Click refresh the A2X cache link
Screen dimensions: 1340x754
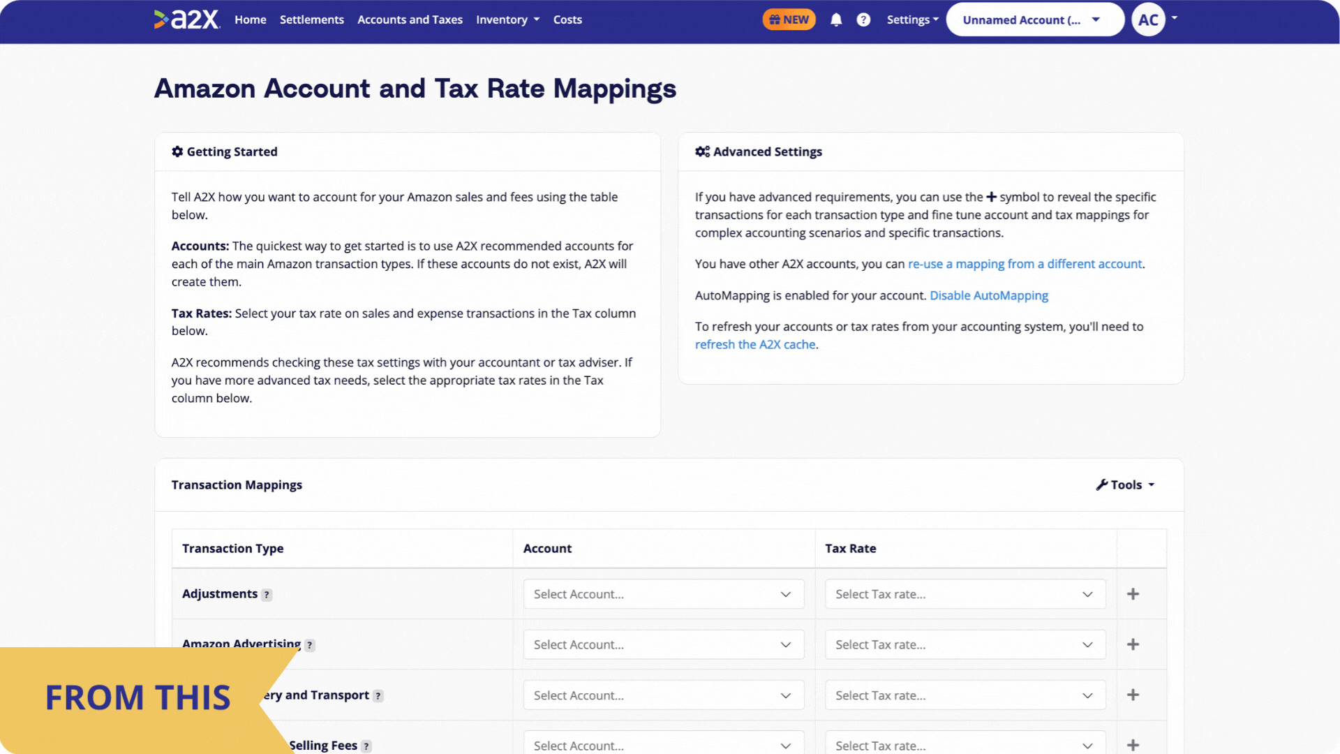755,344
